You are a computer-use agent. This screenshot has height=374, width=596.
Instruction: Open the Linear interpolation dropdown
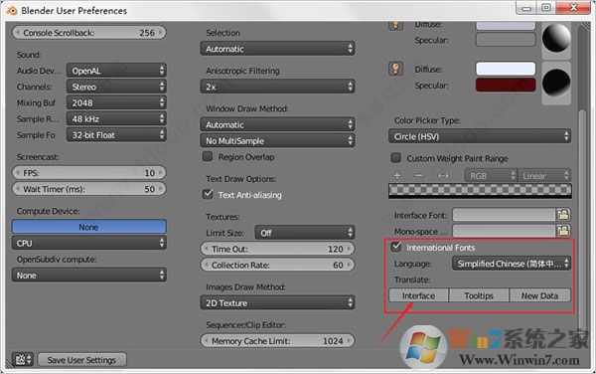coord(544,175)
